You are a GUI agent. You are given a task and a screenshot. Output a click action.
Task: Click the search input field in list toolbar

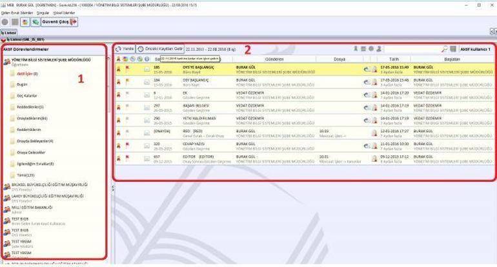click(x=413, y=49)
